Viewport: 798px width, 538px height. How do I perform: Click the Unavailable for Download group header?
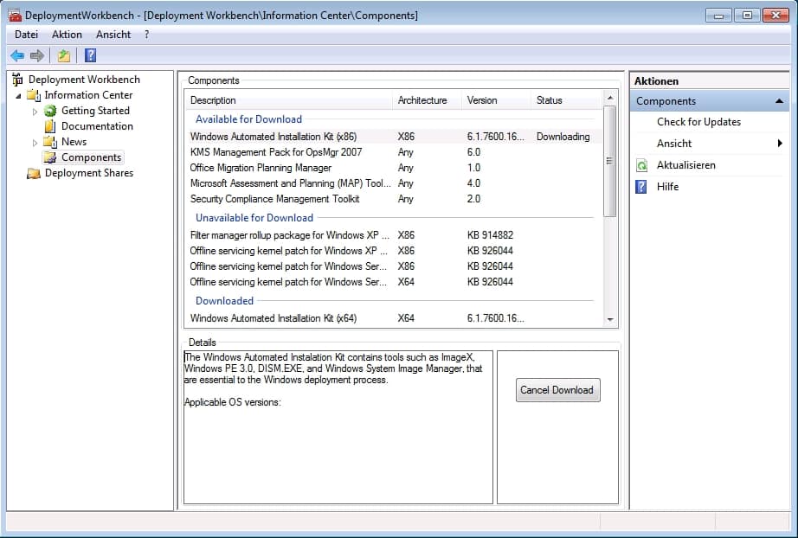click(254, 218)
